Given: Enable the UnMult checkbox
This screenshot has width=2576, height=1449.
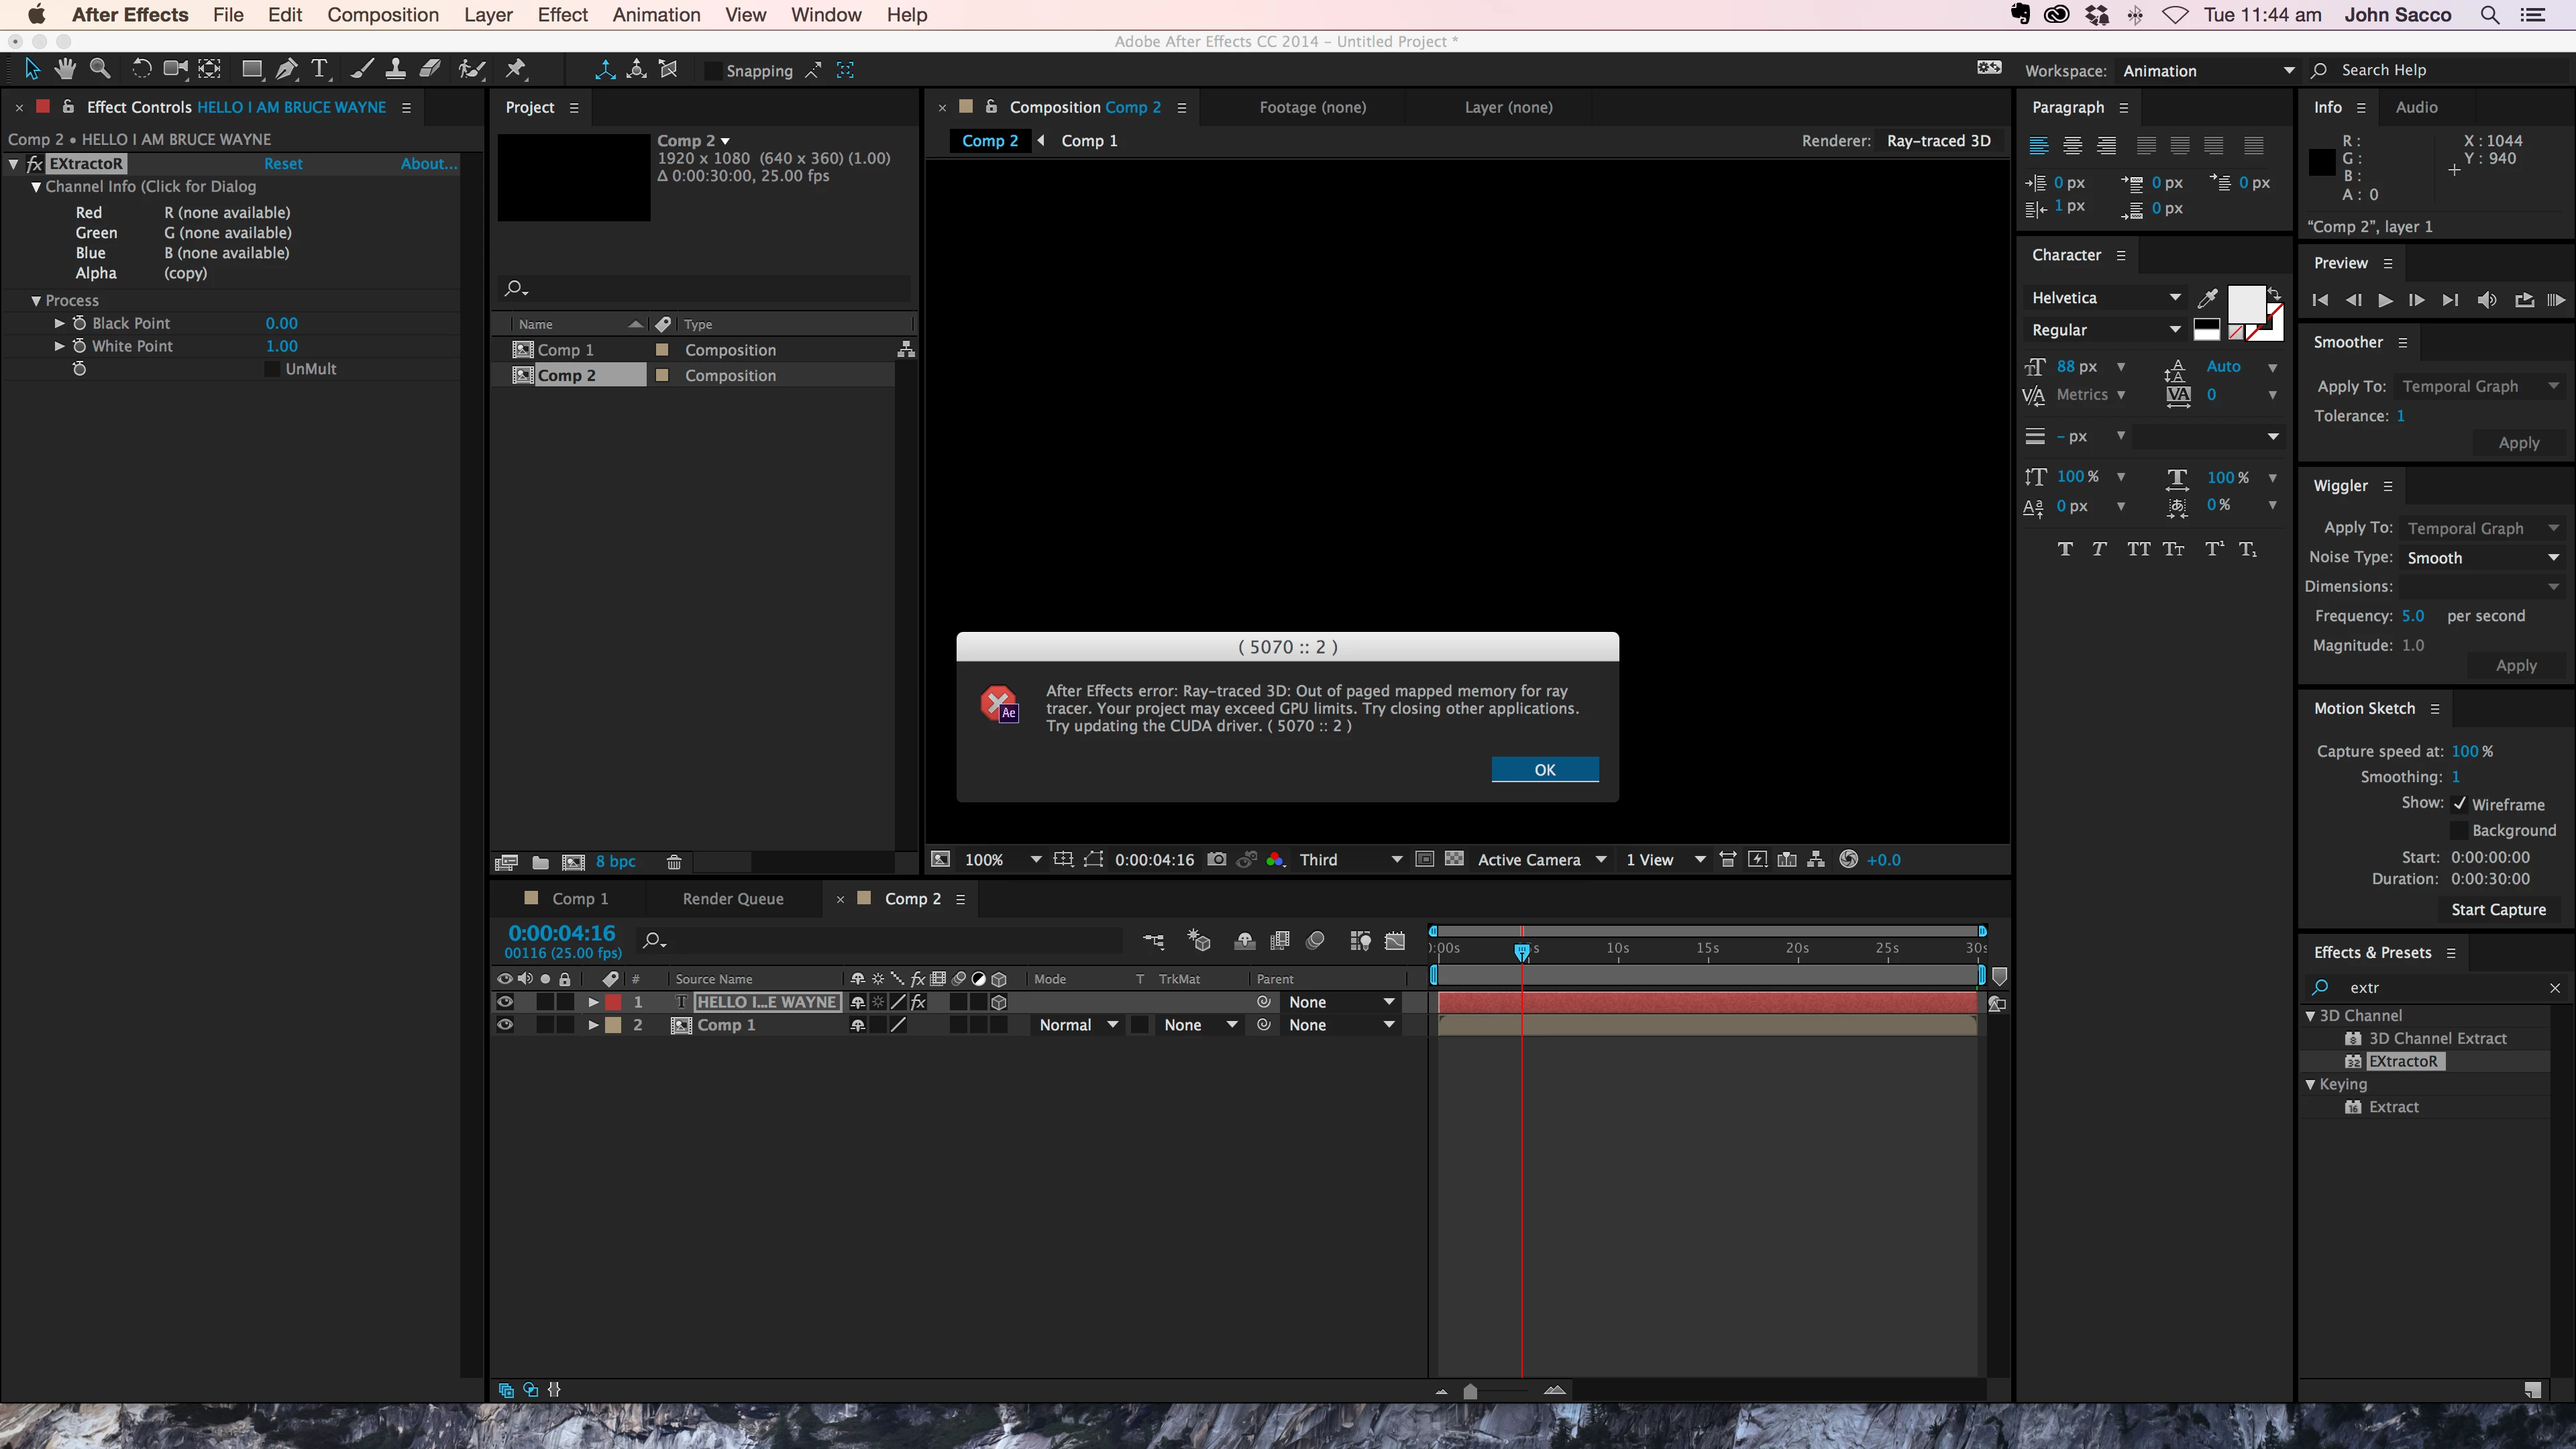Looking at the screenshot, I should point(272,369).
